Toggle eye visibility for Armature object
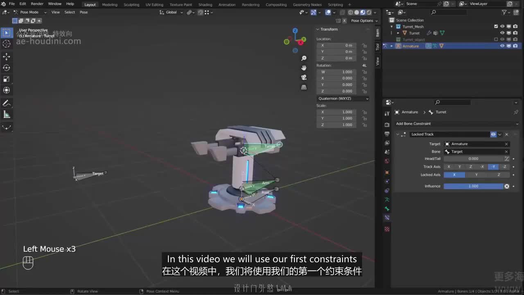Viewport: 524px width, 295px height. 502,46
